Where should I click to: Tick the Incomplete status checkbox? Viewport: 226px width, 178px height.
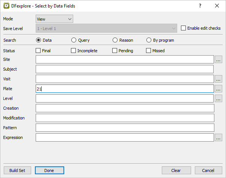click(74, 51)
